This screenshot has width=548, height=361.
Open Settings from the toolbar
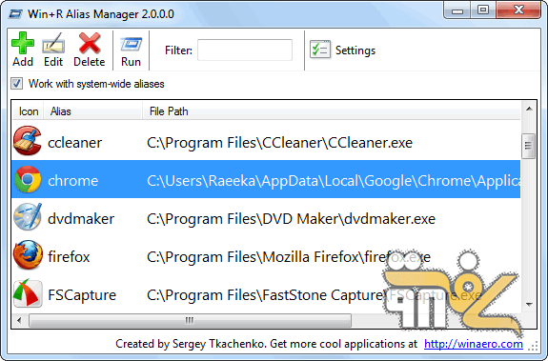tap(342, 50)
